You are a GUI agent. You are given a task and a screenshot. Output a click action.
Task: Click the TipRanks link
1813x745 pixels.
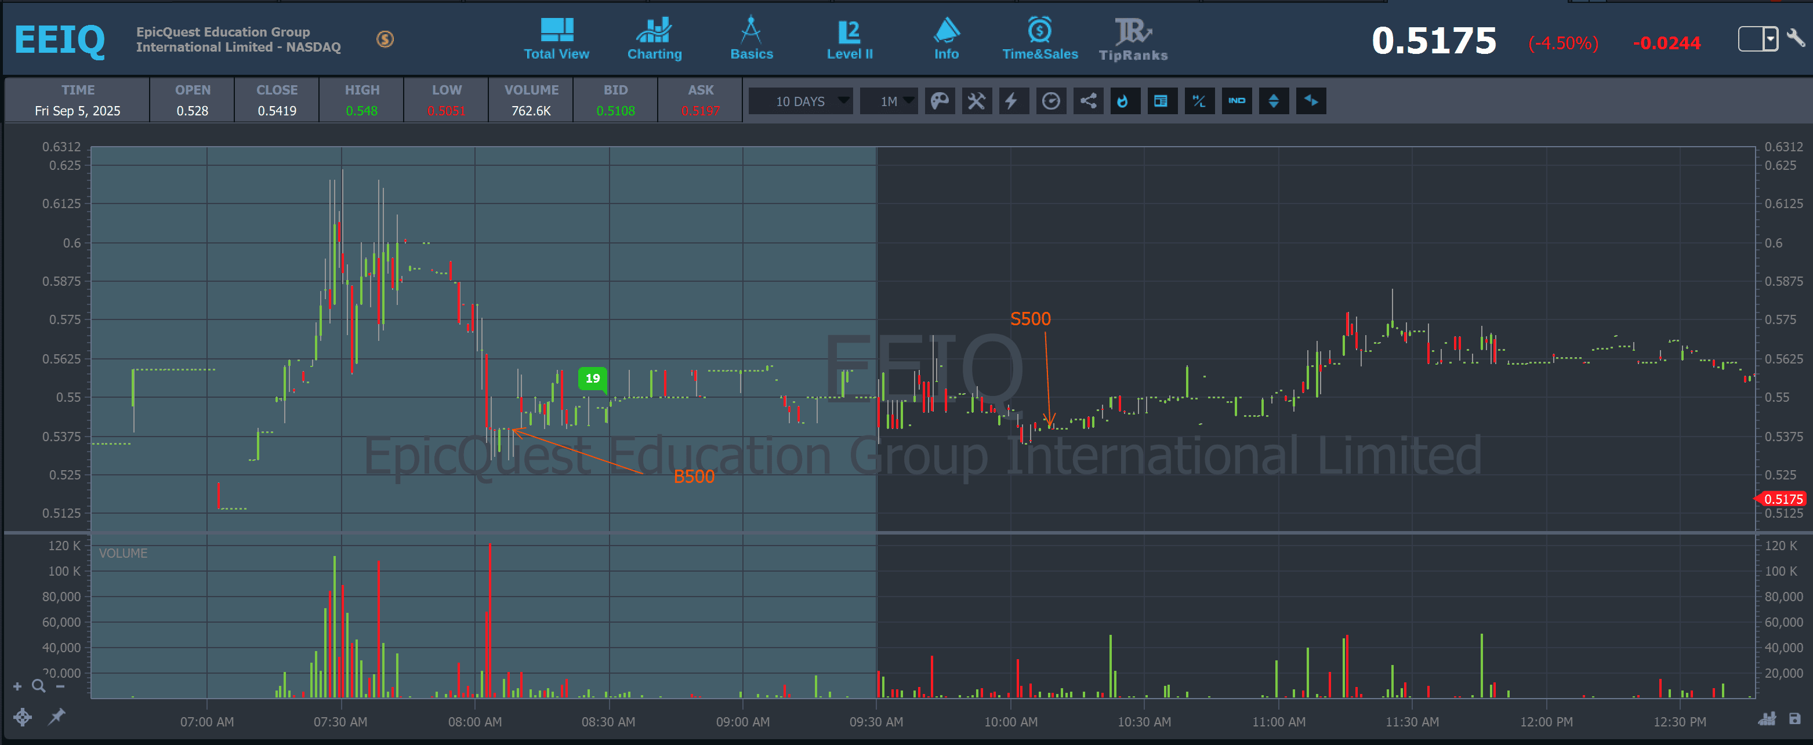[x=1133, y=39]
